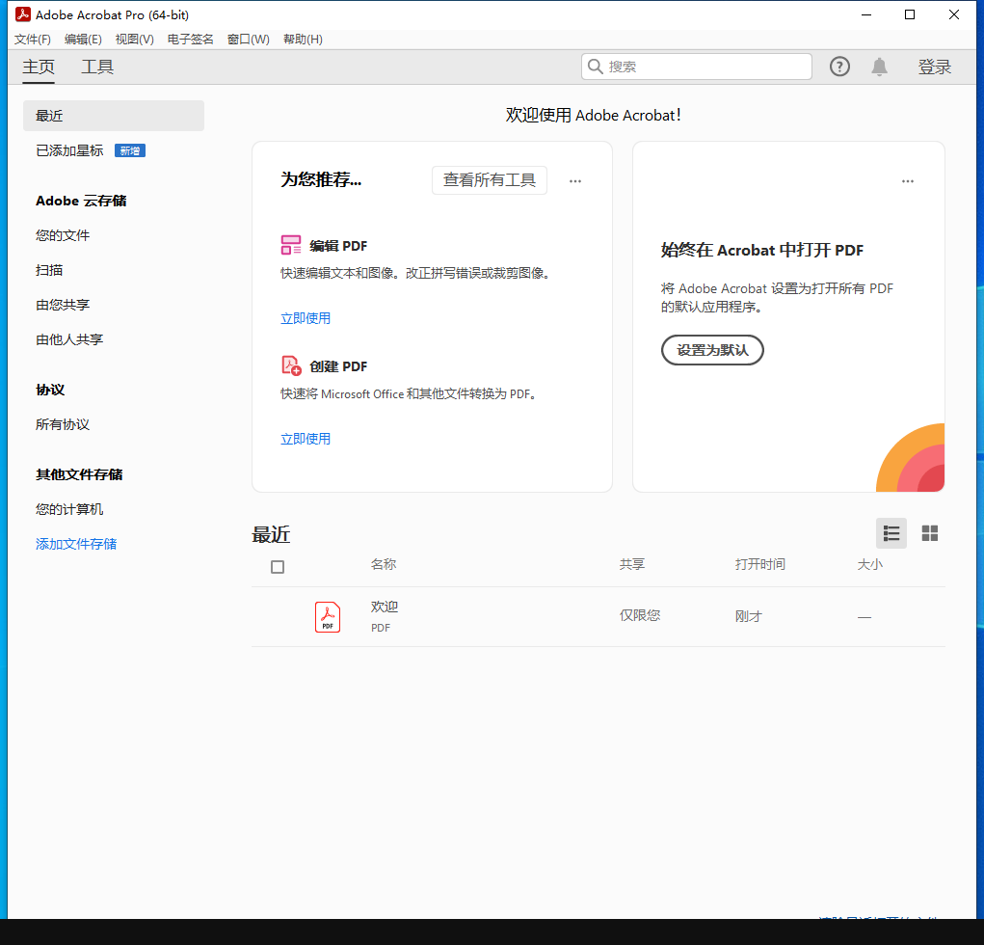
Task: Open more options on the recommended tools card
Action: (575, 180)
